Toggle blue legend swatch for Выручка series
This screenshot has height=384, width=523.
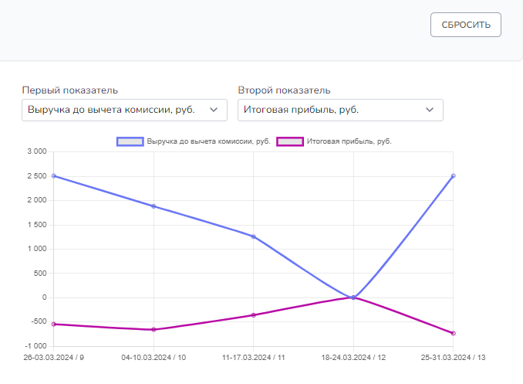click(x=130, y=141)
